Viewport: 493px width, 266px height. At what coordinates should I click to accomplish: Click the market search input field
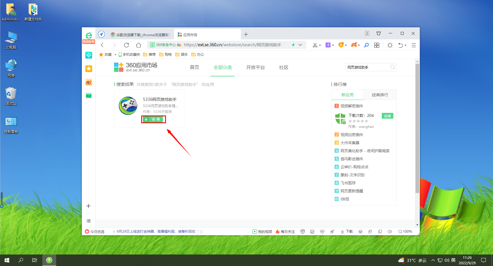click(x=368, y=67)
